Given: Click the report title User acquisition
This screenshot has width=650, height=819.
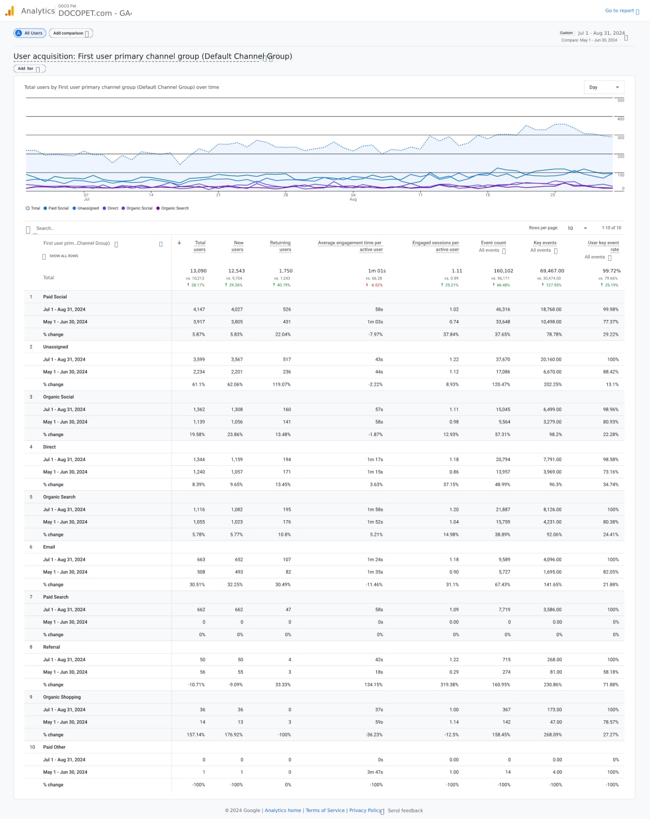Looking at the screenshot, I should pyautogui.click(x=153, y=56).
